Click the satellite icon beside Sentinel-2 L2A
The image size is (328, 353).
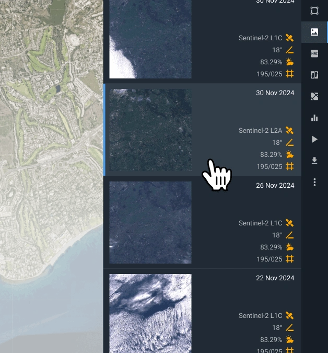pyautogui.click(x=290, y=130)
